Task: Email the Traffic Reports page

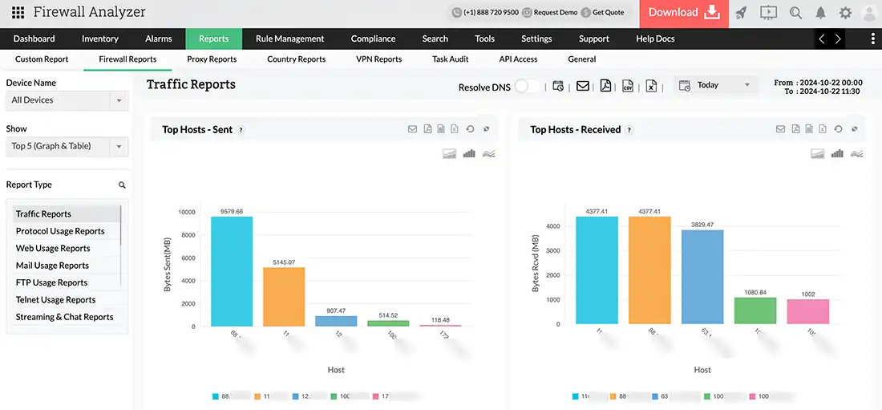Action: pos(583,86)
